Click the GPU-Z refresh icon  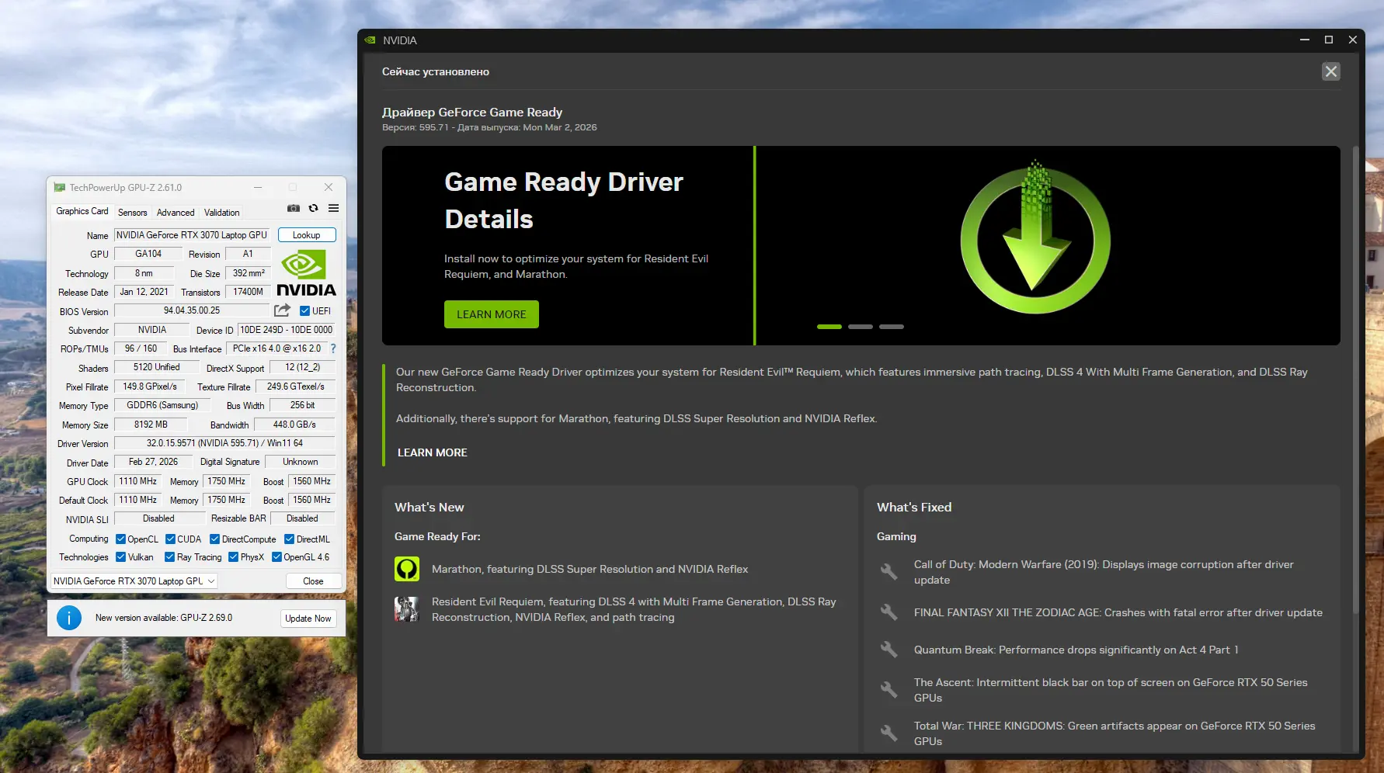click(313, 208)
